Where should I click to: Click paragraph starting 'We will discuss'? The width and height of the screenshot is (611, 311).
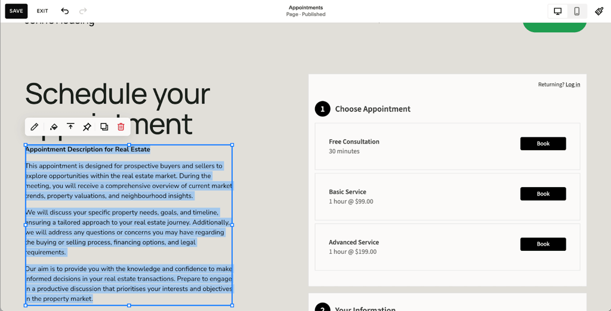(128, 232)
